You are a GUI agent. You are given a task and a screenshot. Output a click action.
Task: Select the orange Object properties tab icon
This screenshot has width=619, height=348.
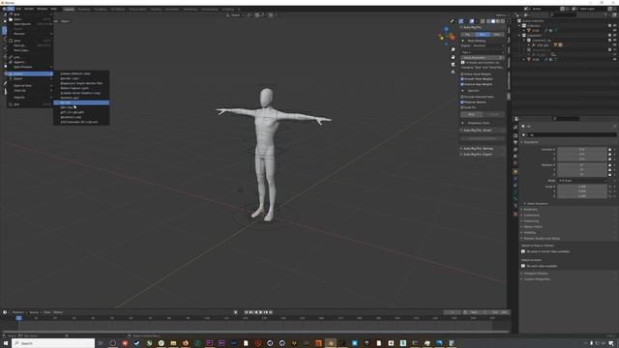tap(516, 172)
